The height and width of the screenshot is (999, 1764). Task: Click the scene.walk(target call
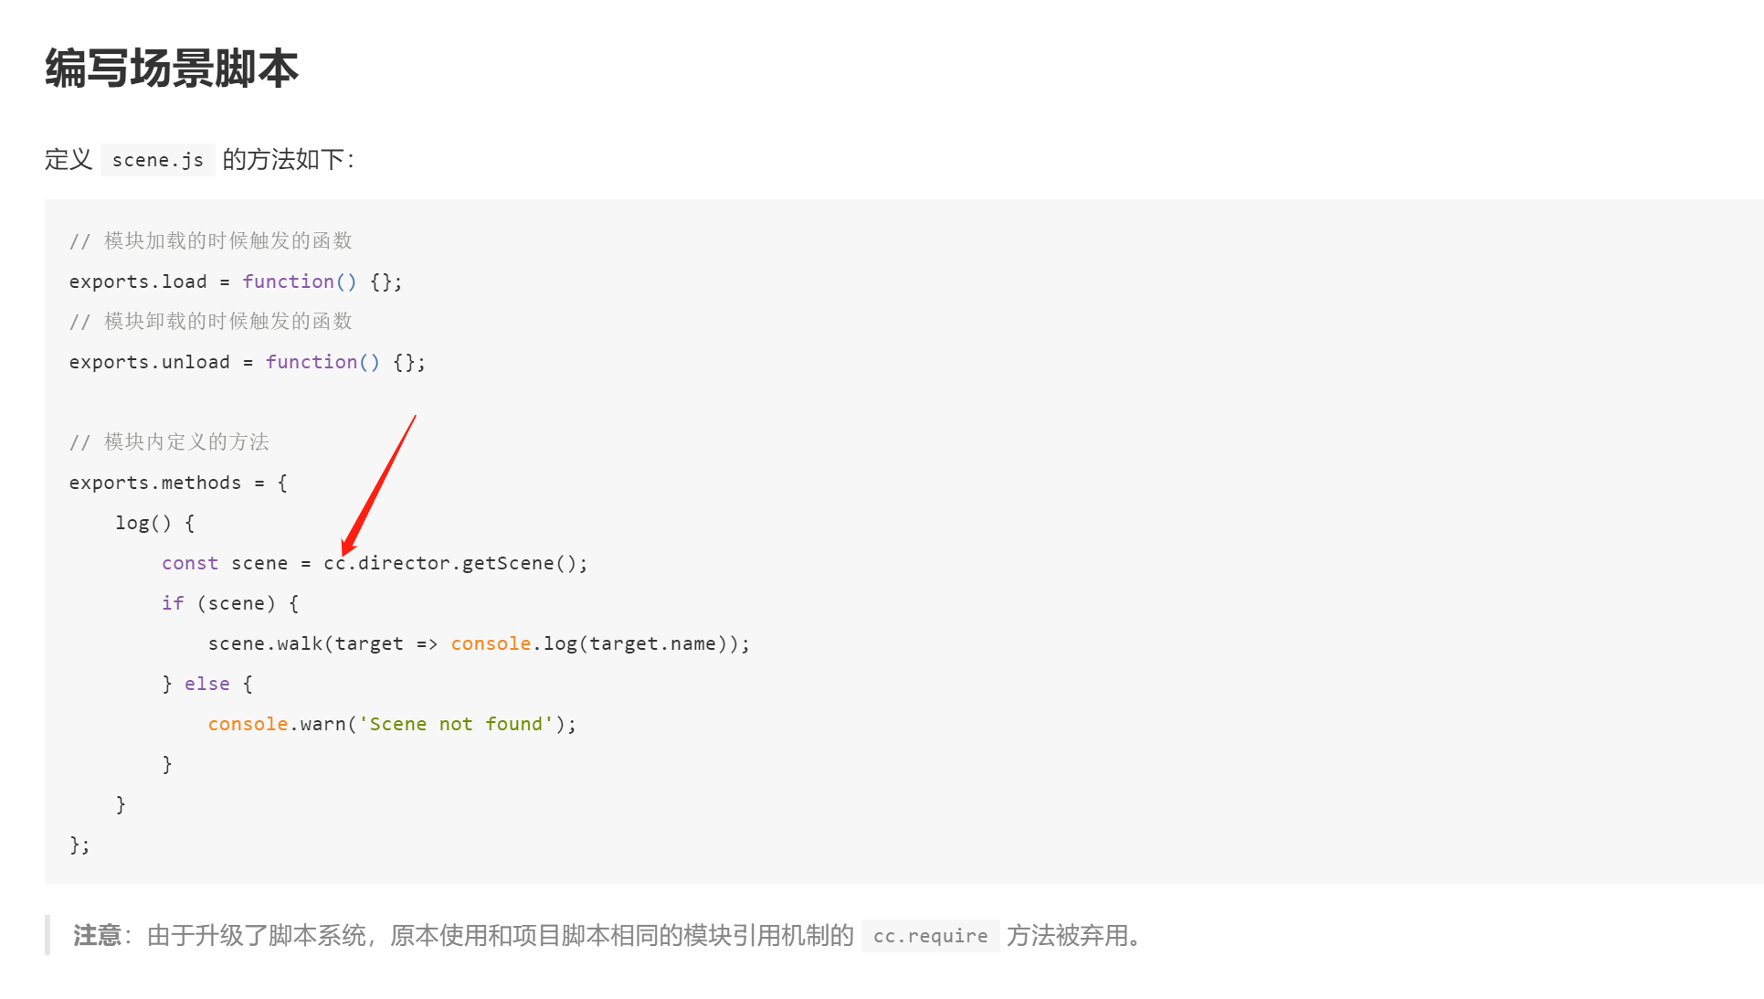(x=305, y=643)
